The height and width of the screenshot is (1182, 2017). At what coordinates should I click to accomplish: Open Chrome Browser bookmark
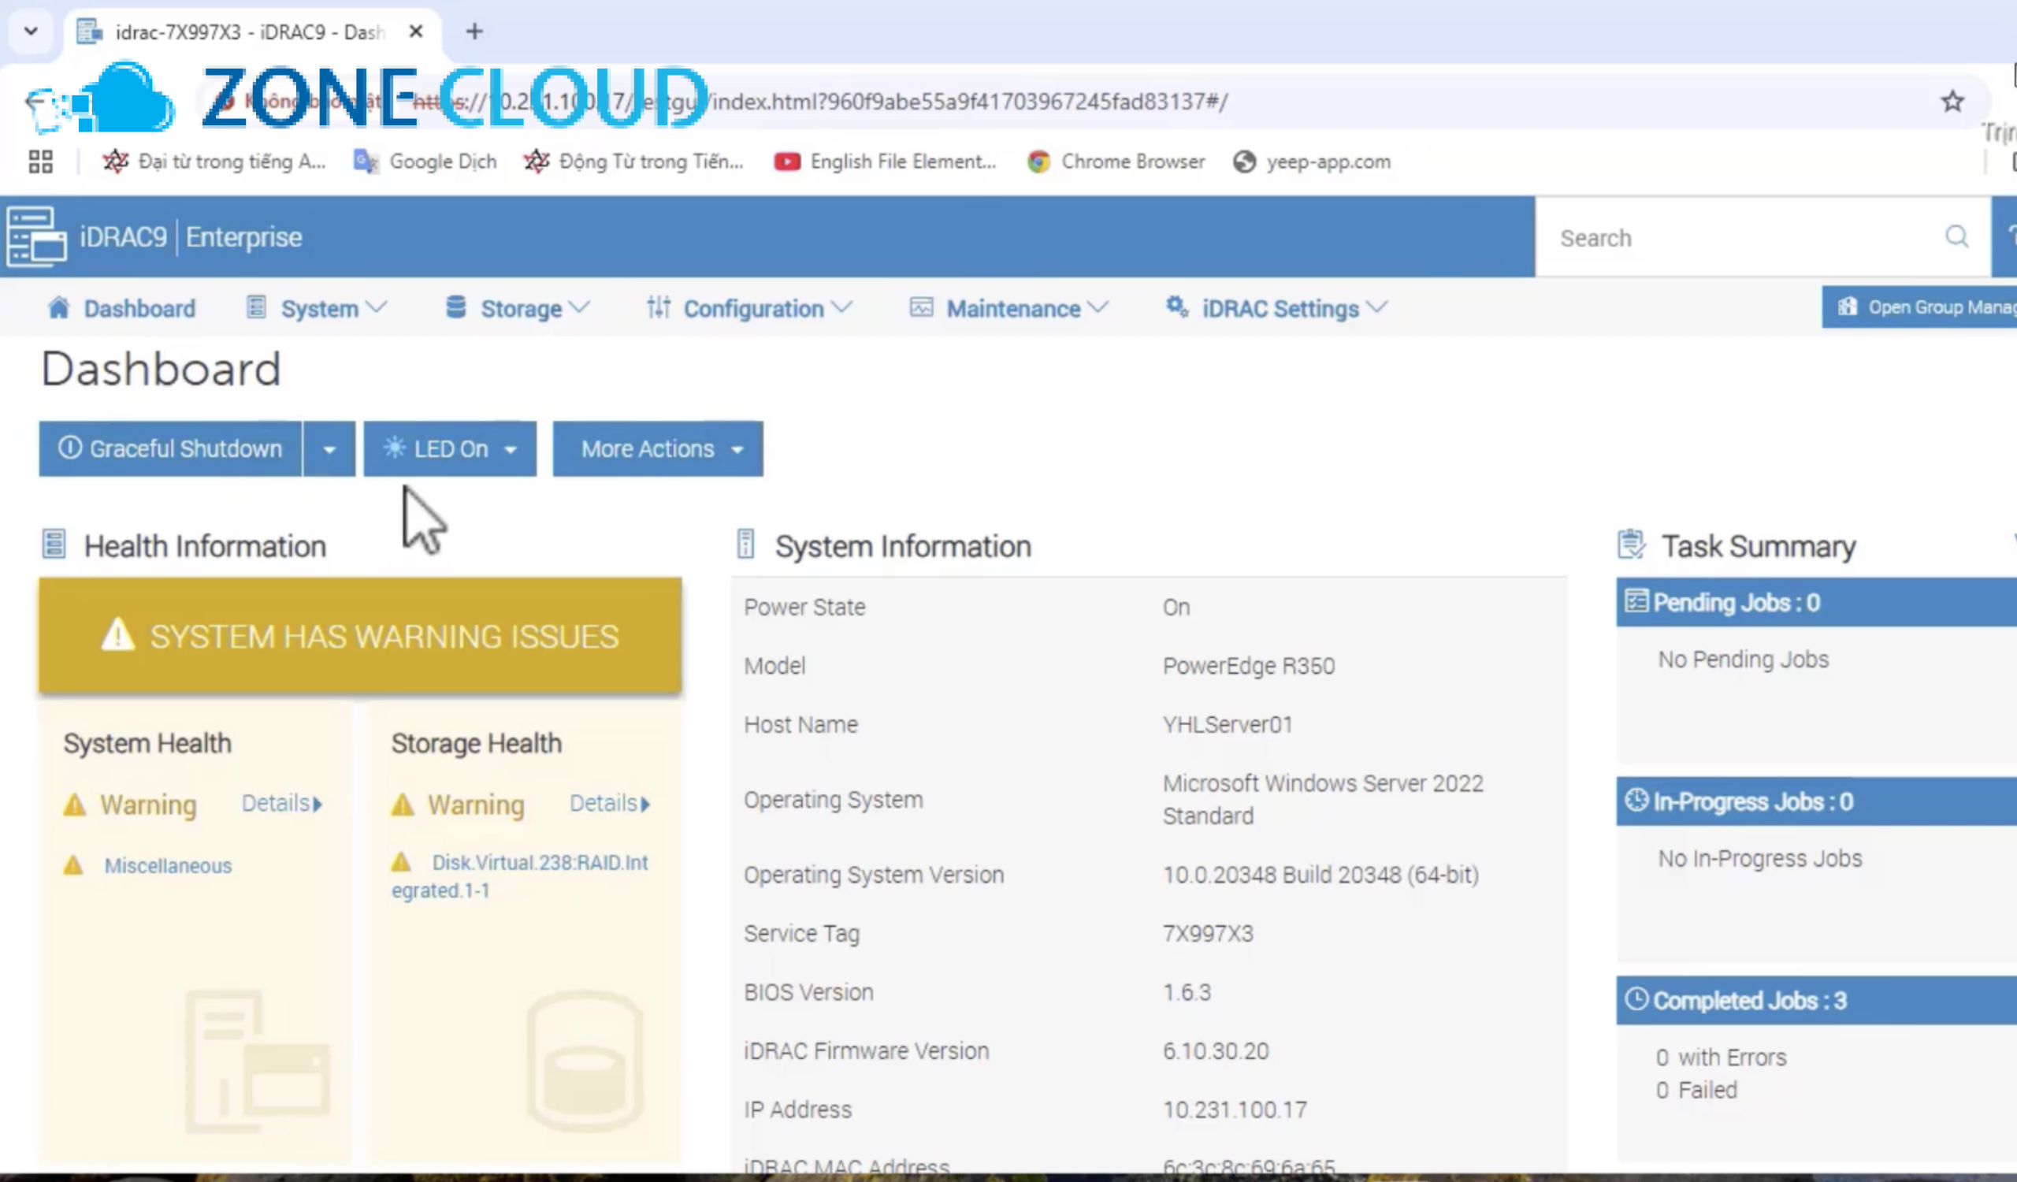(1116, 162)
